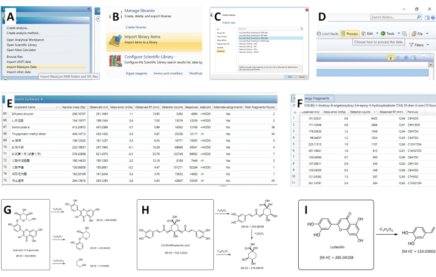Sort by Mass error (mDa) column in Component Summary
This screenshot has height=277, width=436.
click(x=122, y=107)
